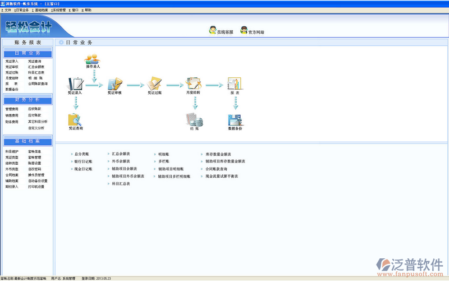Open the 系统管理 menu
Viewport: 449px width, 283px height.
pyautogui.click(x=58, y=10)
